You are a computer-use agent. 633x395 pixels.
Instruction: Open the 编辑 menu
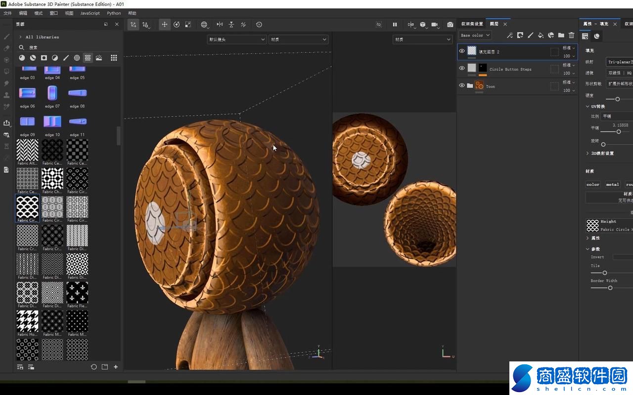pyautogui.click(x=23, y=13)
